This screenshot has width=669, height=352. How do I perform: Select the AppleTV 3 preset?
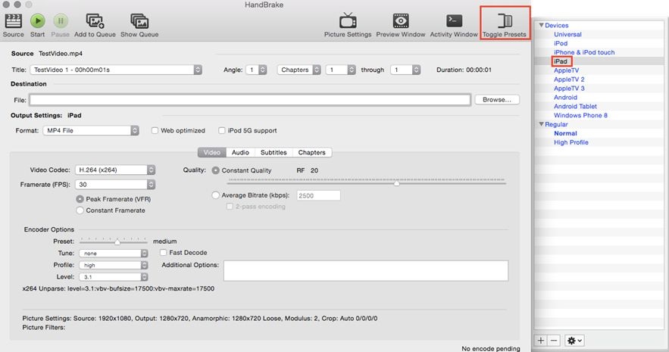(x=569, y=89)
